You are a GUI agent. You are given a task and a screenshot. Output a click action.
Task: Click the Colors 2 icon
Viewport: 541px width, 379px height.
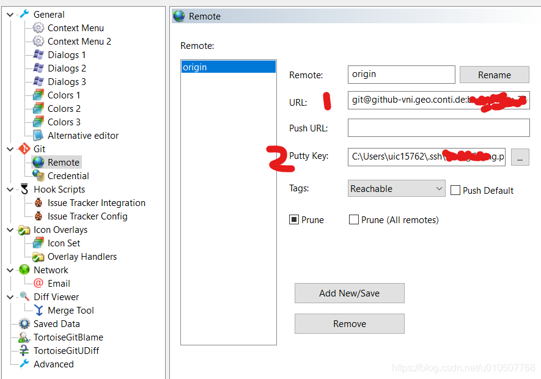pyautogui.click(x=39, y=108)
